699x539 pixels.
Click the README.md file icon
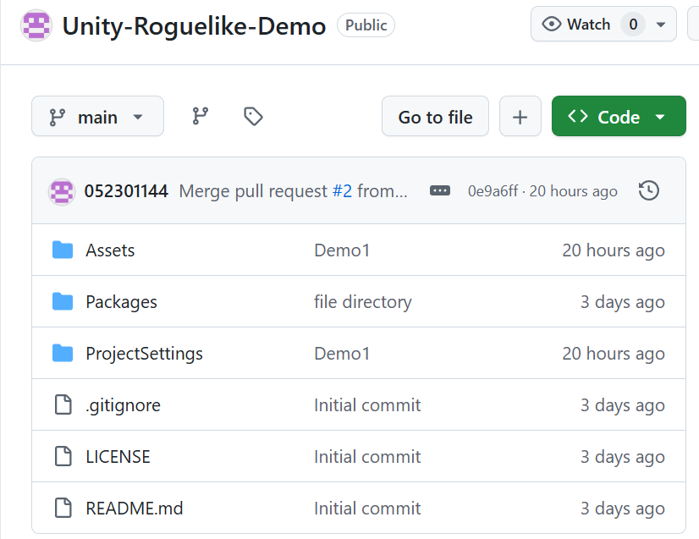point(63,509)
